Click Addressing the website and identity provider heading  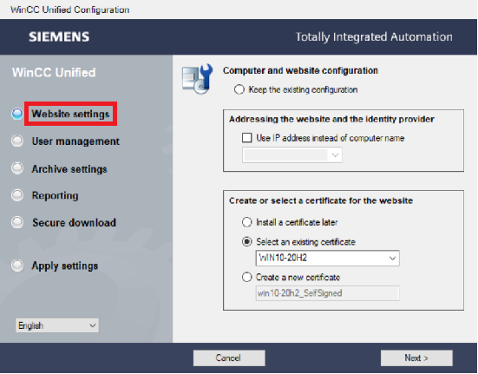331,119
